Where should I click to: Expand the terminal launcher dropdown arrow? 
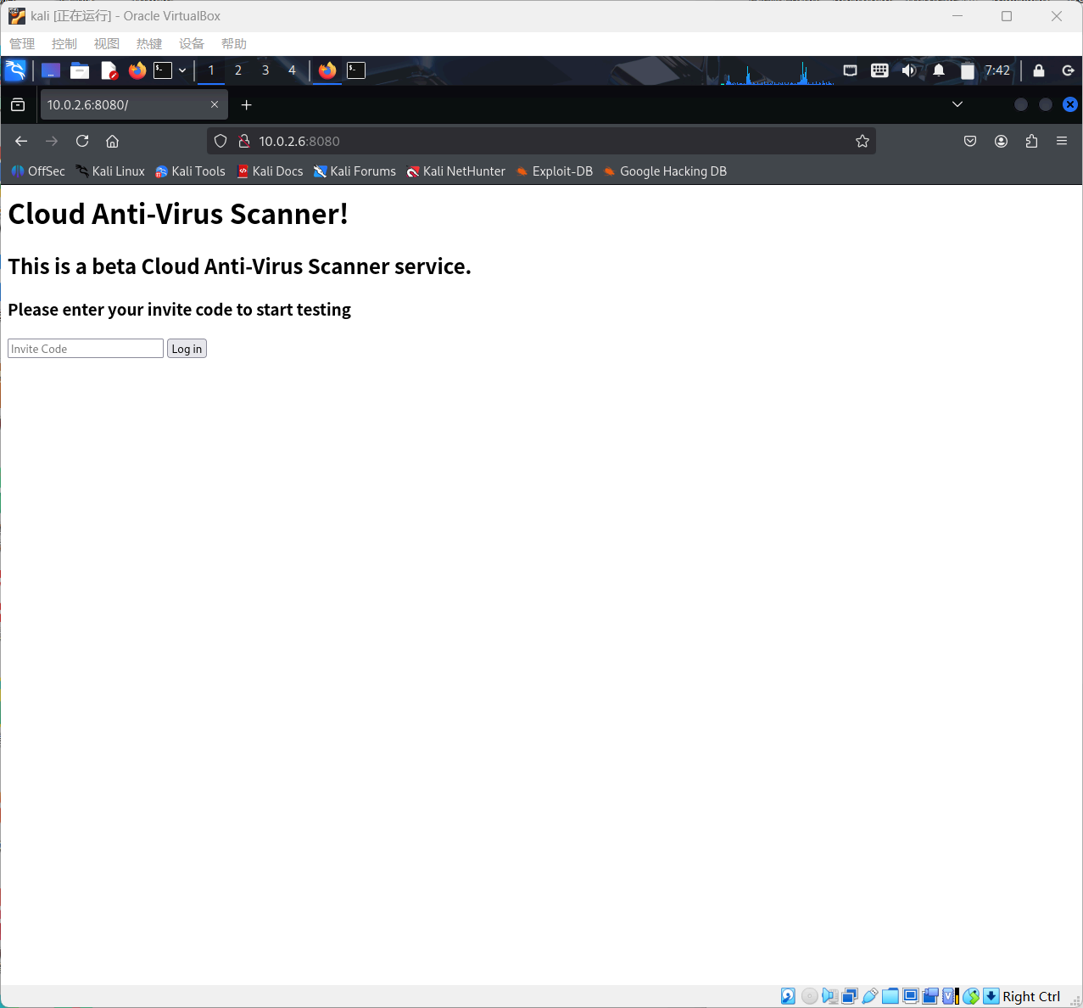tap(182, 70)
